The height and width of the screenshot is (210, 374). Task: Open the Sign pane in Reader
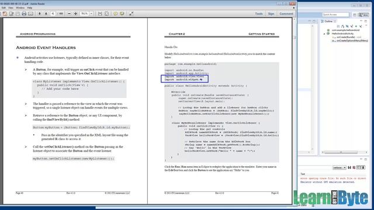point(271,14)
